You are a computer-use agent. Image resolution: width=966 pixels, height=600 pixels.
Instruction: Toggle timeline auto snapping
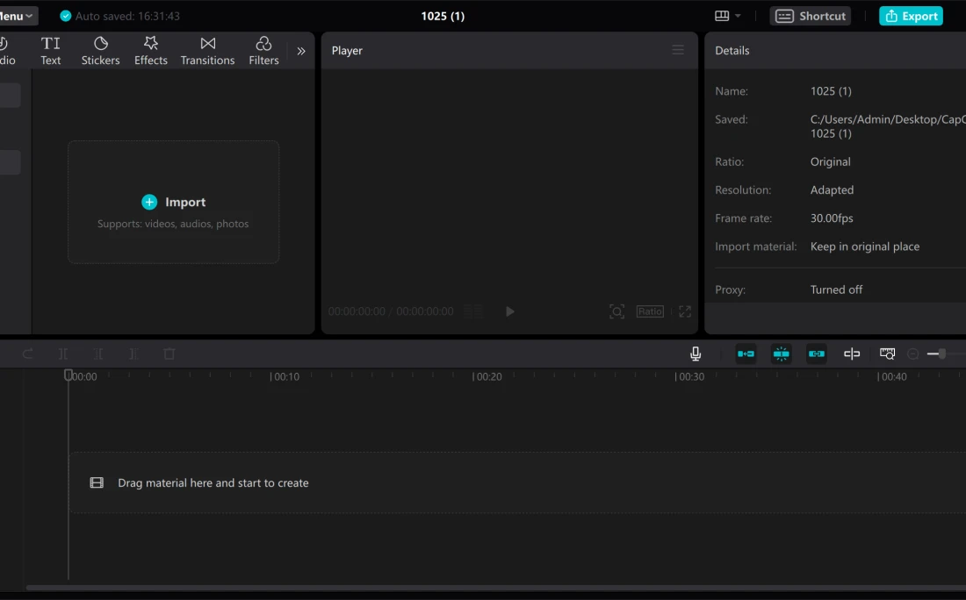coord(781,354)
